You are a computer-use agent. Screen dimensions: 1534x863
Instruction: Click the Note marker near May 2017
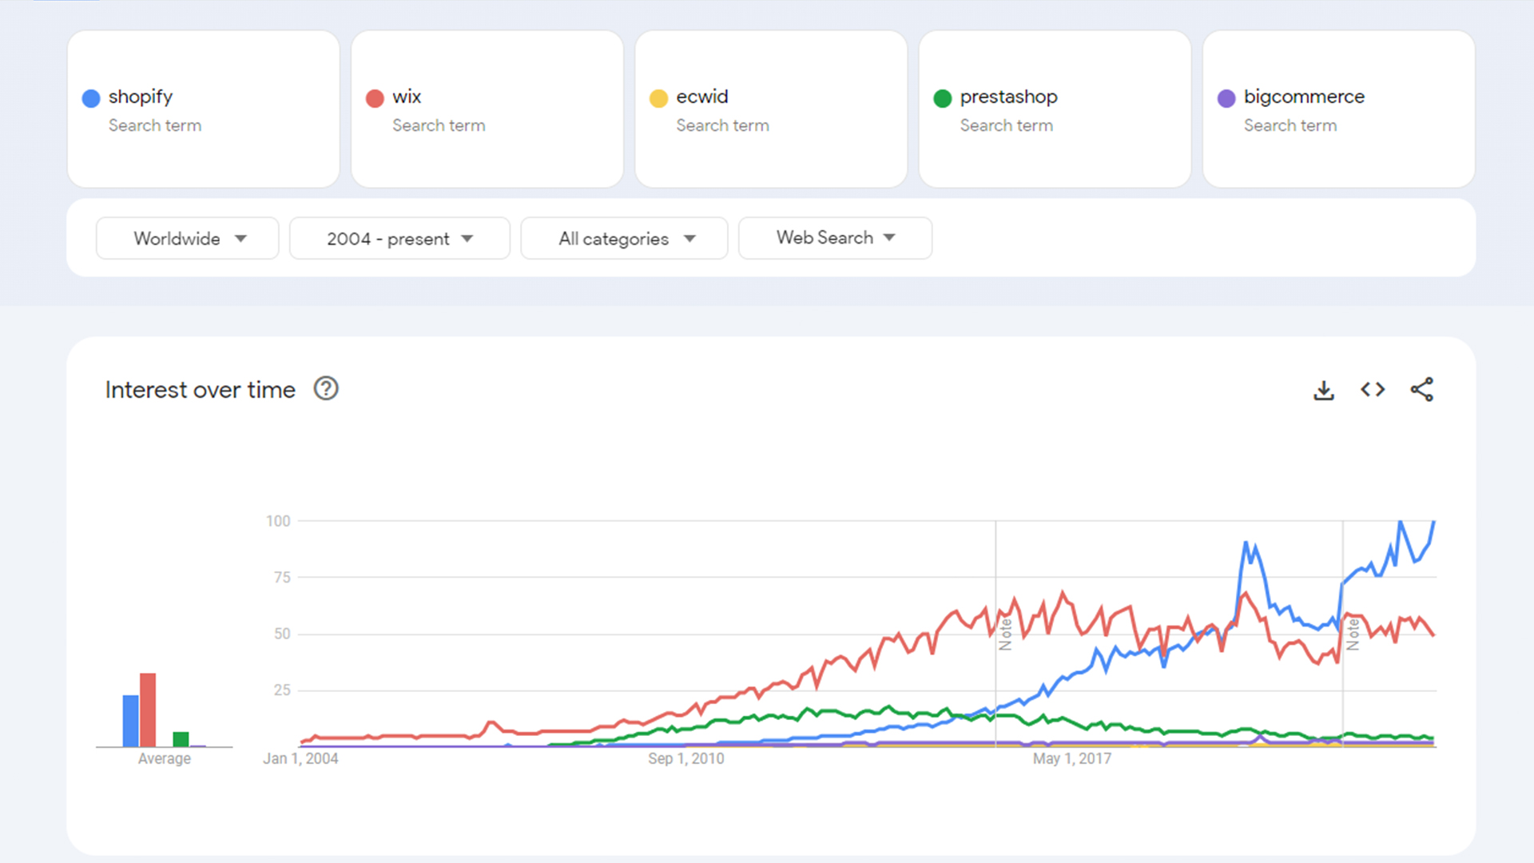[x=1005, y=634]
